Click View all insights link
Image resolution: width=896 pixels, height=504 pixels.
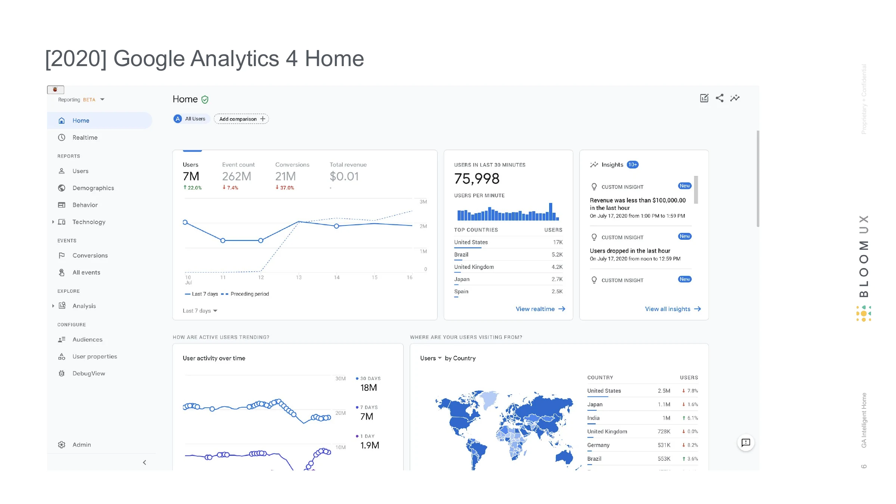(673, 309)
